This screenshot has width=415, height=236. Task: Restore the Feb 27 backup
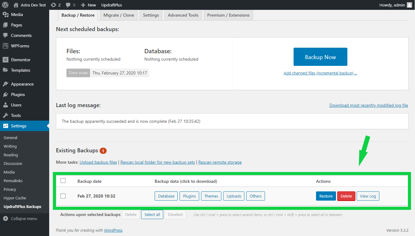click(326, 196)
